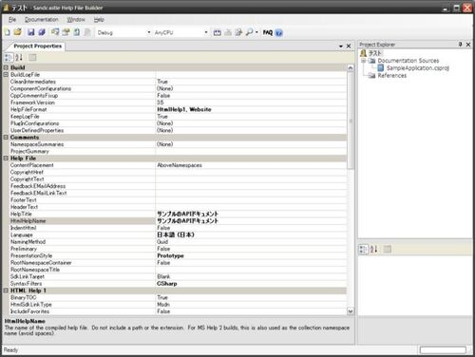475x357 pixels.
Task: Open the Window menu
Action: click(x=76, y=20)
